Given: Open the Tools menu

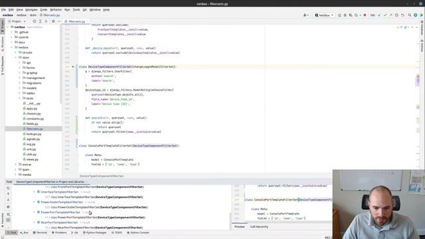Looking at the screenshot, I should tap(76, 9).
